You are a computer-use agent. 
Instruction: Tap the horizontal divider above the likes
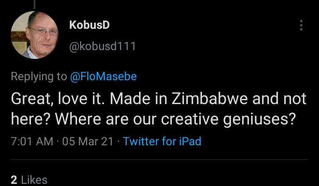click(x=159, y=160)
